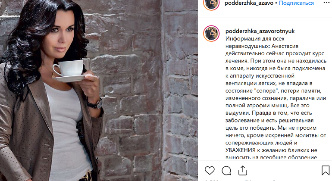Screen dimensions: 332x181
Task: Open the podderzhka_azavorotnyuk username above the caption
Action: [x=260, y=31]
